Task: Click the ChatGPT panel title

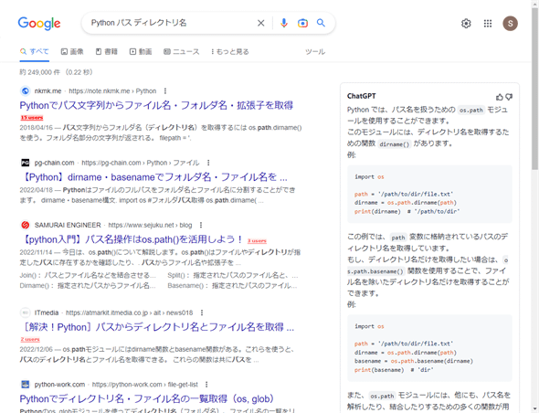Action: (x=361, y=96)
